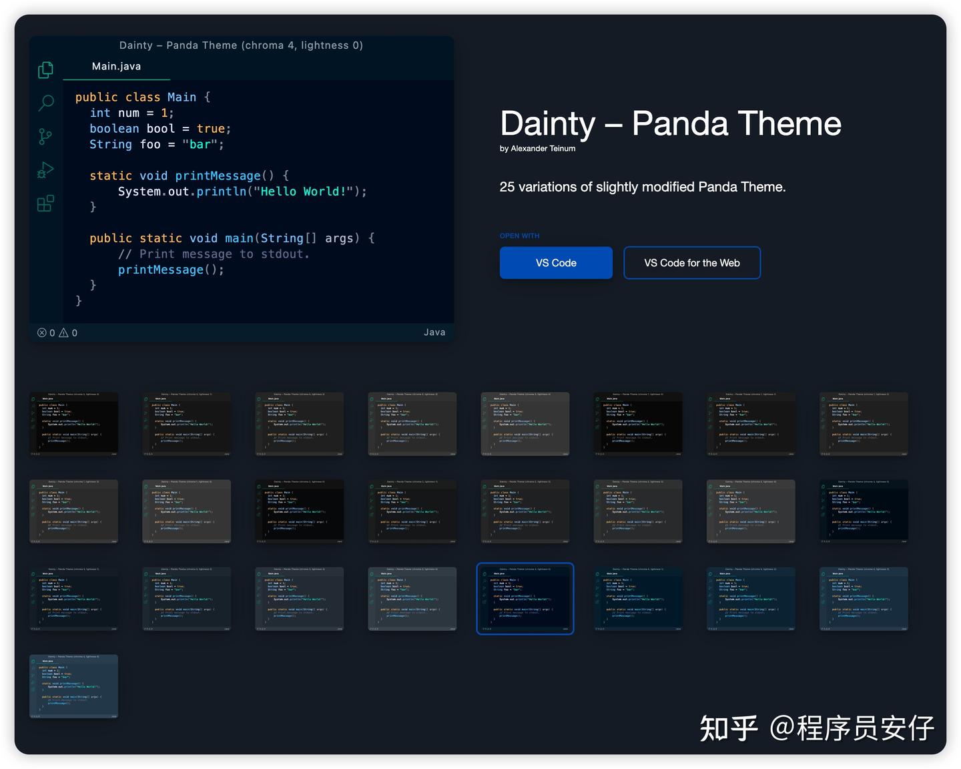Click the Dainty – Panda Theme heading
The width and height of the screenshot is (961, 769).
(670, 123)
